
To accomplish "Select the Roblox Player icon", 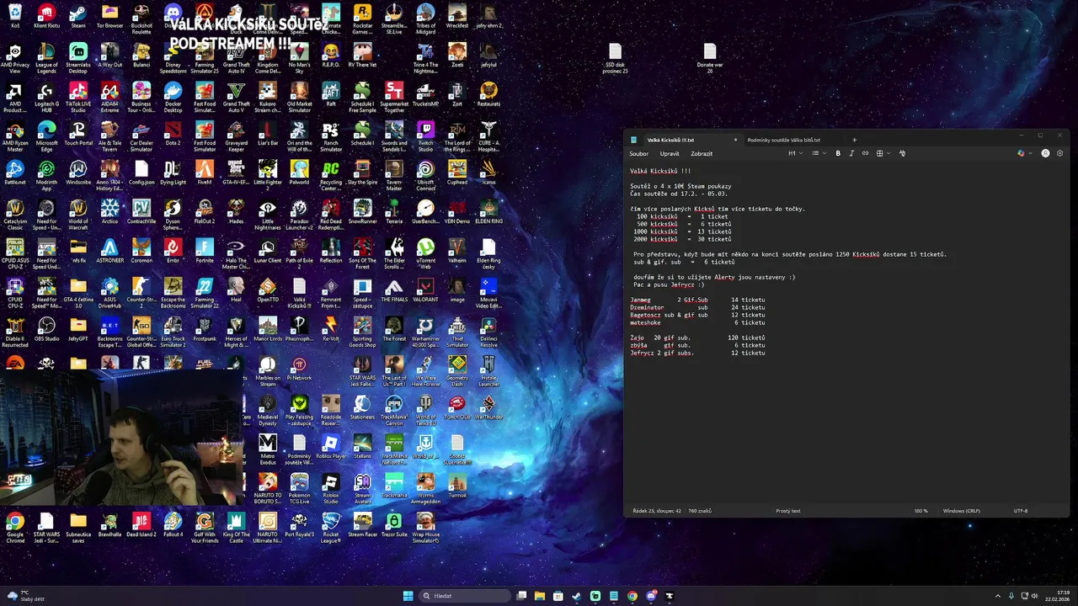I will coord(331,447).
